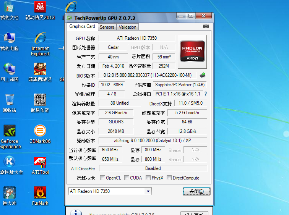Switch to the Sensors tab

(x=107, y=27)
